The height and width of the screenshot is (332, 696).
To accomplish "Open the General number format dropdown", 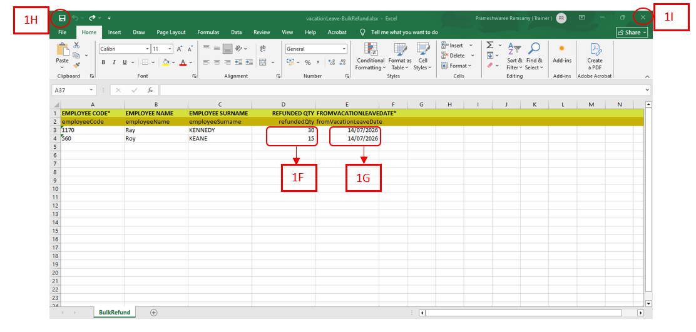I will [x=344, y=49].
